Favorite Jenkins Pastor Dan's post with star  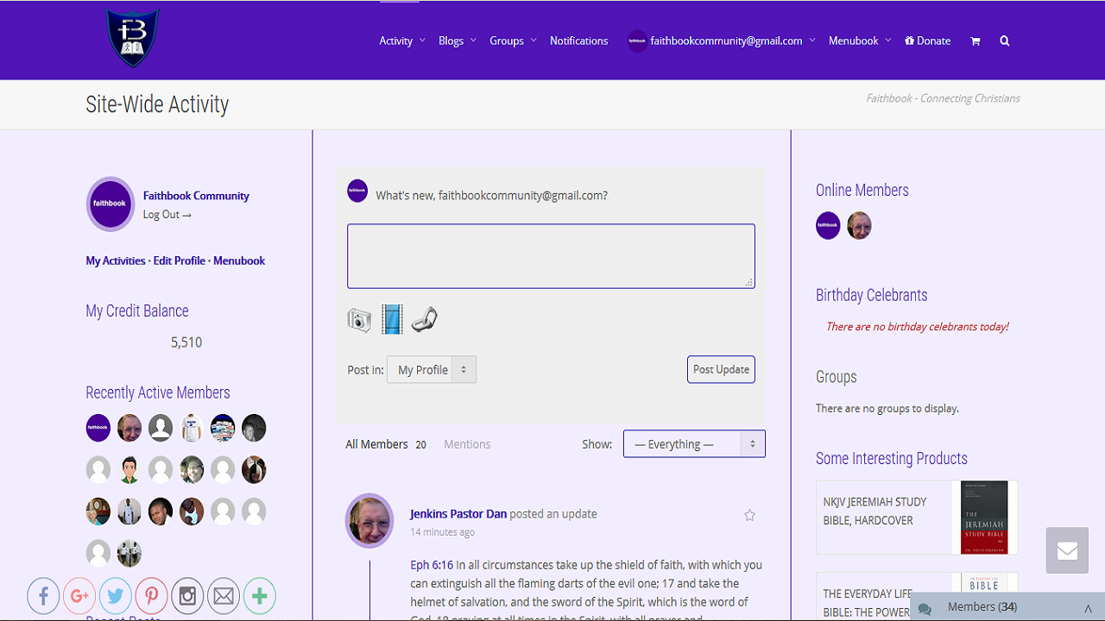tap(749, 515)
